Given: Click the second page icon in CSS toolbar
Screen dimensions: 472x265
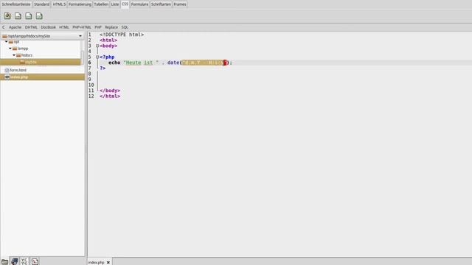Looking at the screenshot, I should pyautogui.click(x=18, y=16).
